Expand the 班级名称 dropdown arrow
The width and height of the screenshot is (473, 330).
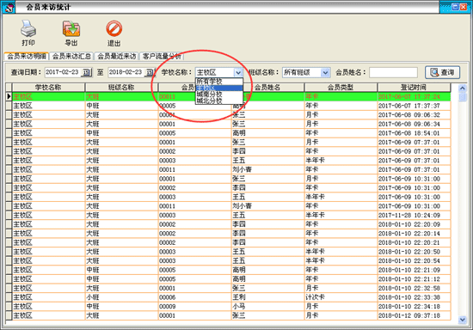(325, 73)
